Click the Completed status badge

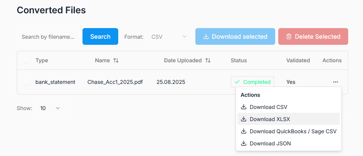coord(252,82)
